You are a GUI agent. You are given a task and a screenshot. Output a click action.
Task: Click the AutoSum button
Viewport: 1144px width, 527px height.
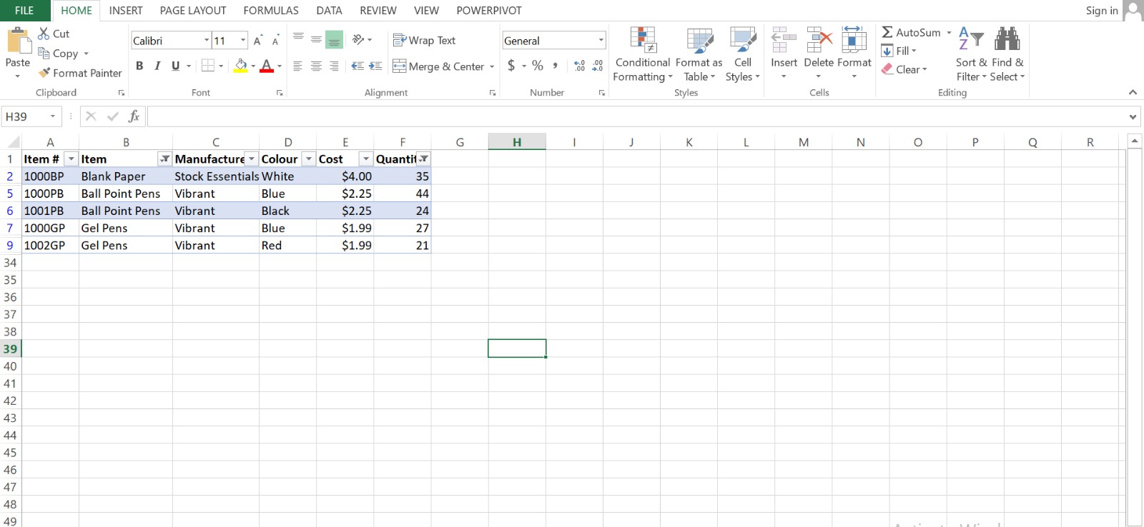910,33
